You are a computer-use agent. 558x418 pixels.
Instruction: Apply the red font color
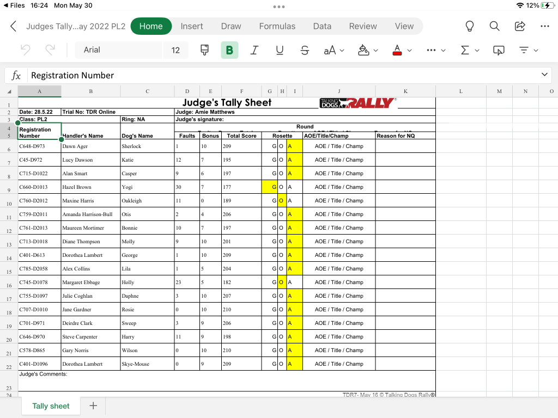tap(397, 50)
